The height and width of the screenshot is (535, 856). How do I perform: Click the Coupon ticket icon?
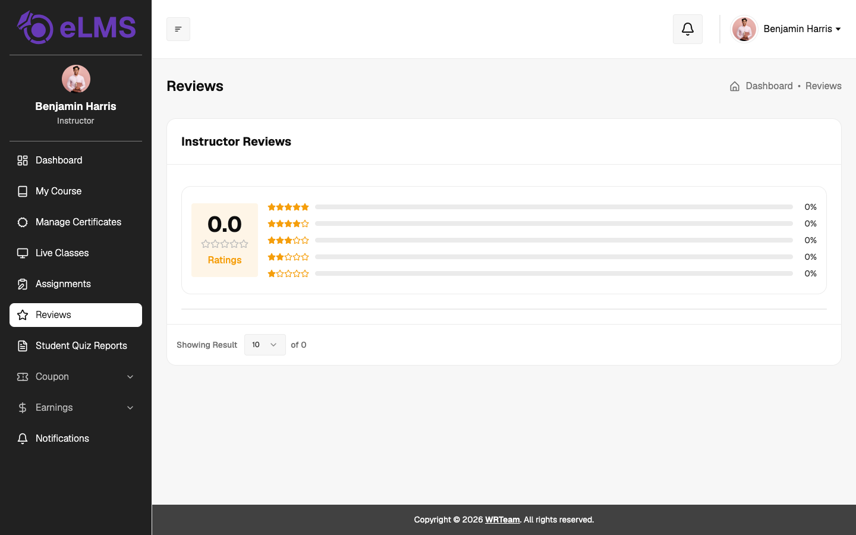[23, 377]
